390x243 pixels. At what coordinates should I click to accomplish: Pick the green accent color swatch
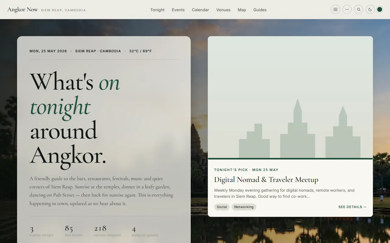coord(380,9)
